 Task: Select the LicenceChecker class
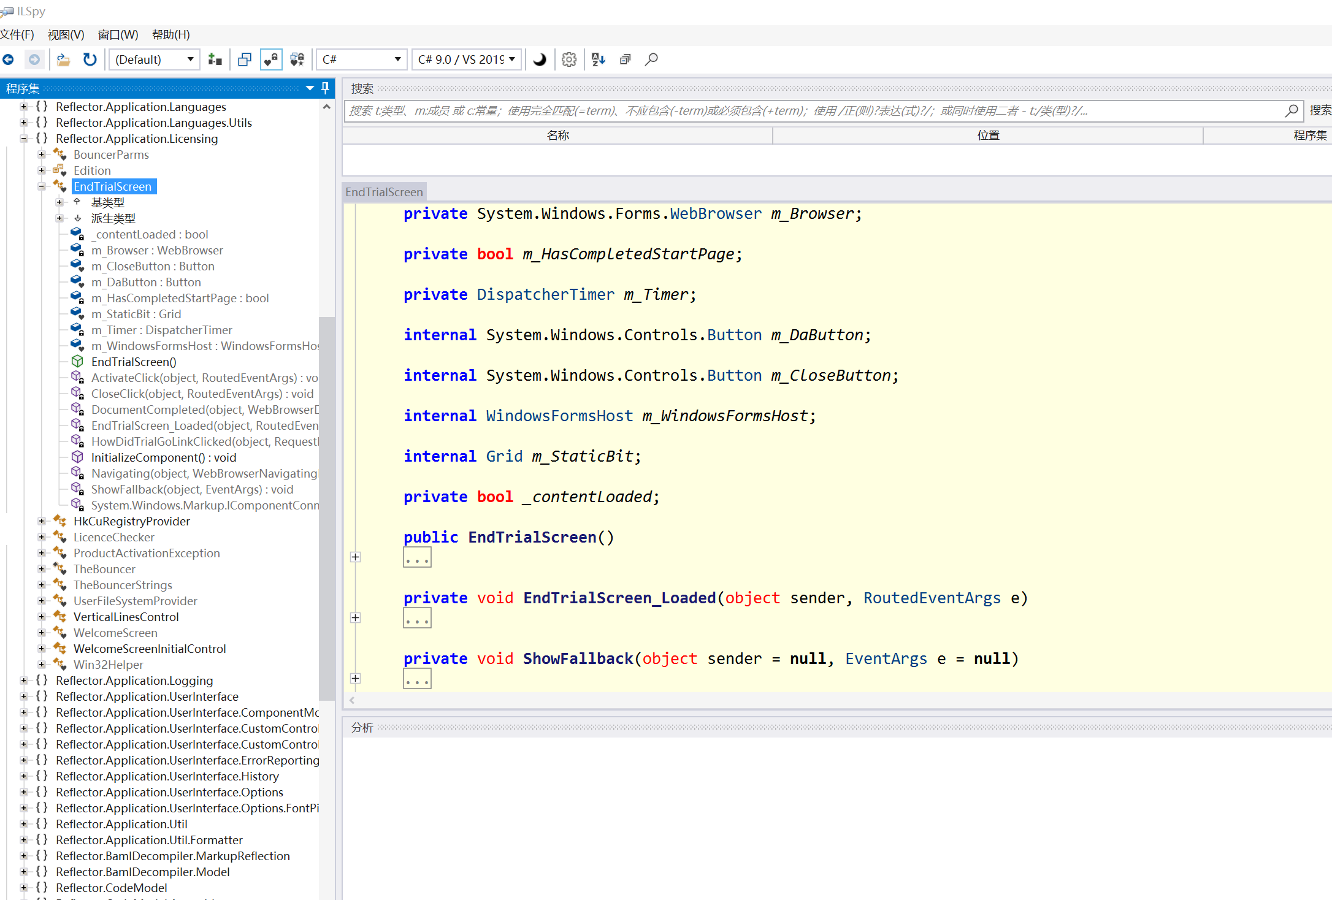(x=114, y=537)
